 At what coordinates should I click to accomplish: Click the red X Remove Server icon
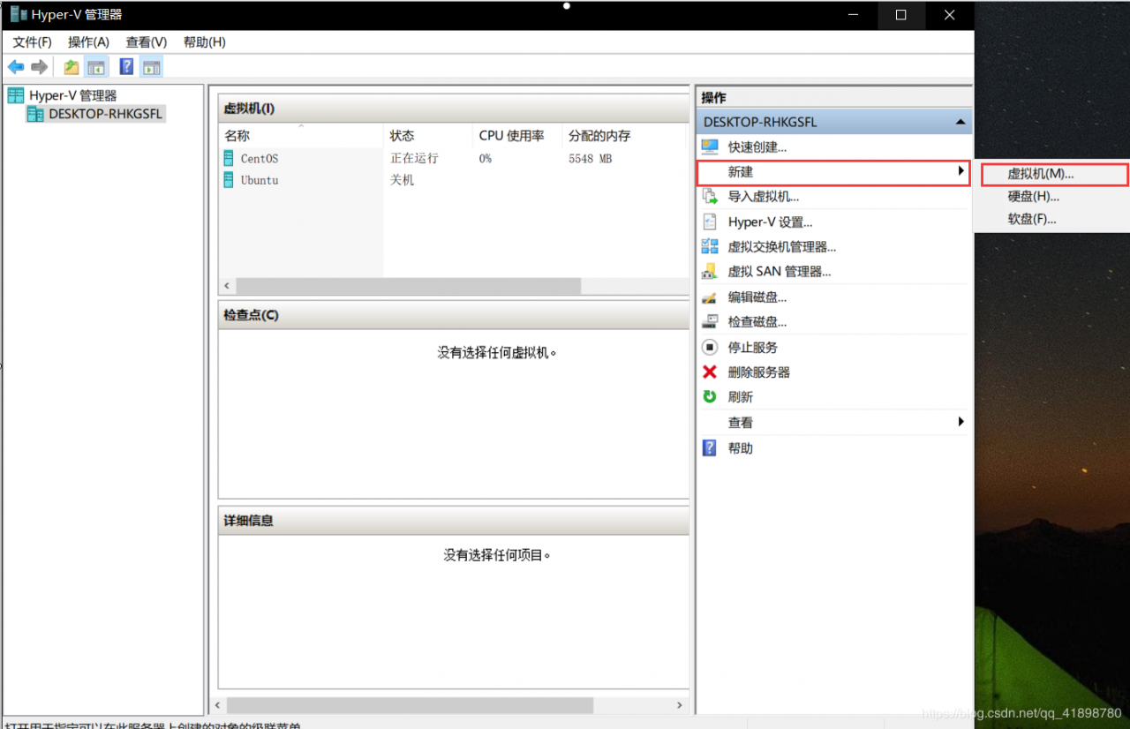pos(710,372)
